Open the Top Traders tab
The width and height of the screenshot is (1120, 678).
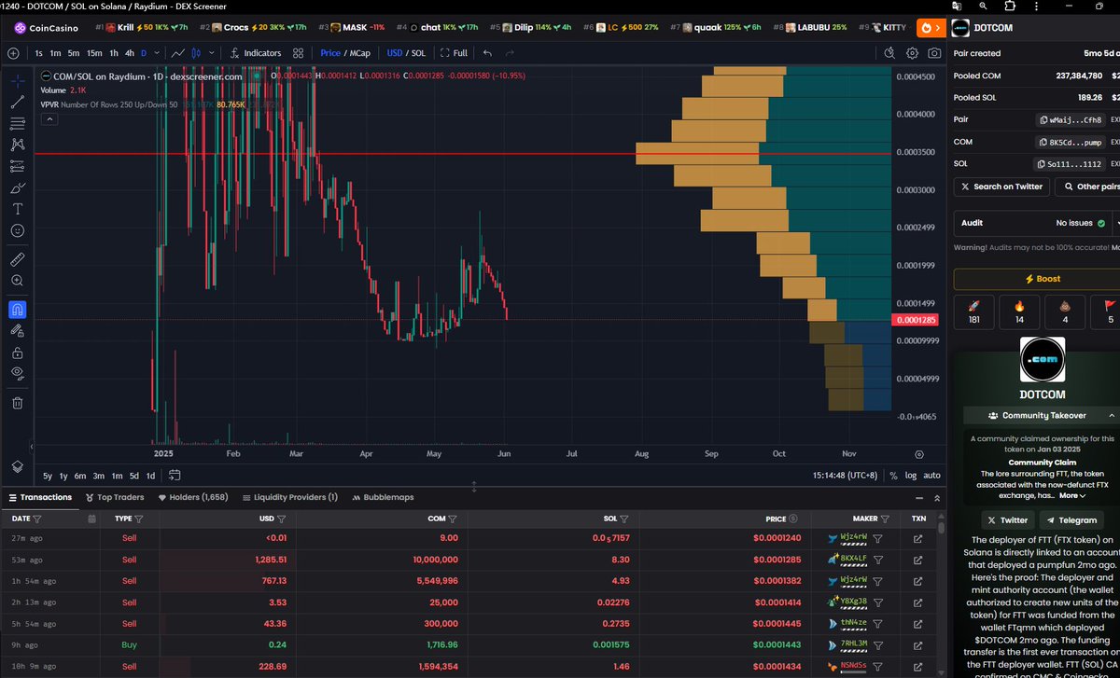pos(114,497)
